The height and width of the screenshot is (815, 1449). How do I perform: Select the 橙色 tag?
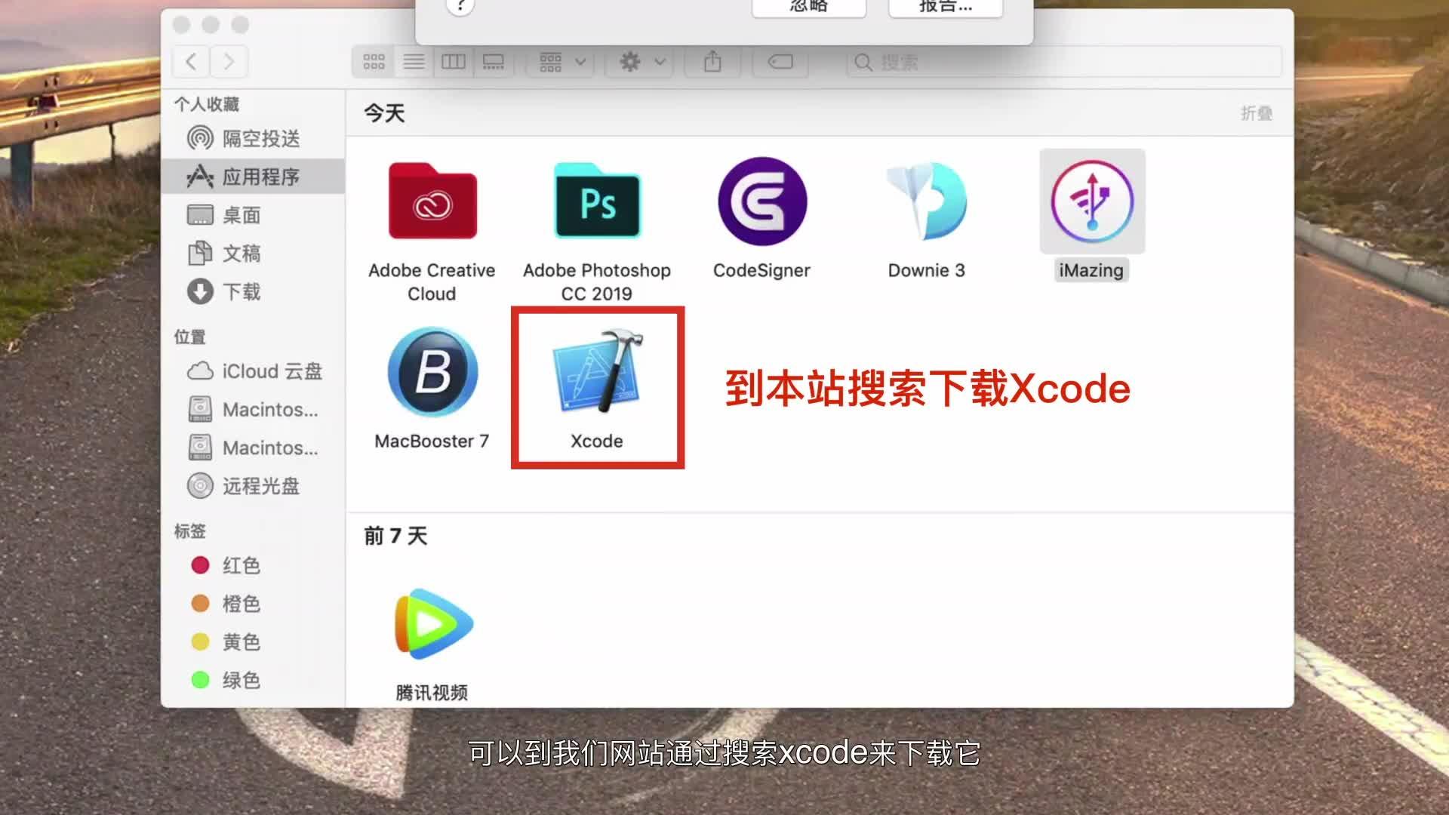(253, 604)
